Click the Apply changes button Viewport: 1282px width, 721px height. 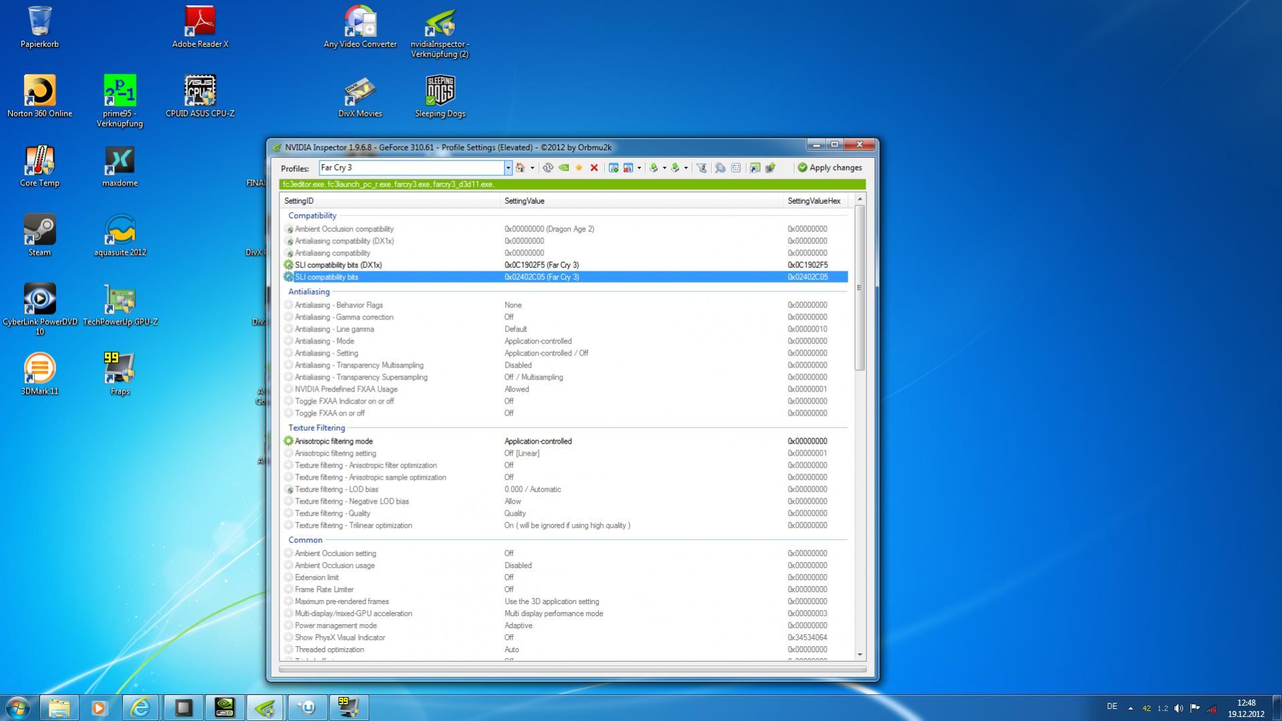pyautogui.click(x=829, y=168)
